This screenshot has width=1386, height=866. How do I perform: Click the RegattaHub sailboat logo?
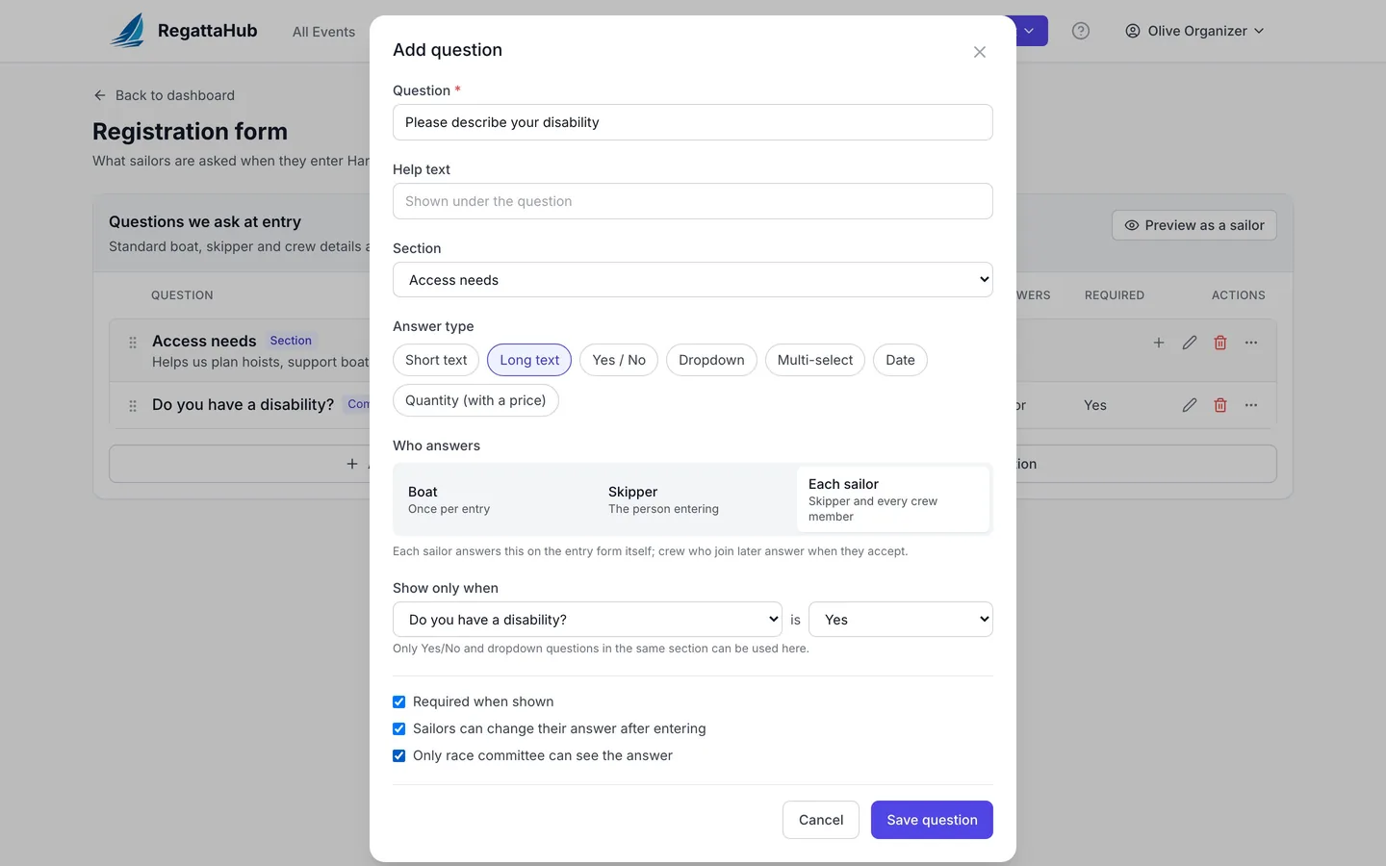[x=128, y=31]
